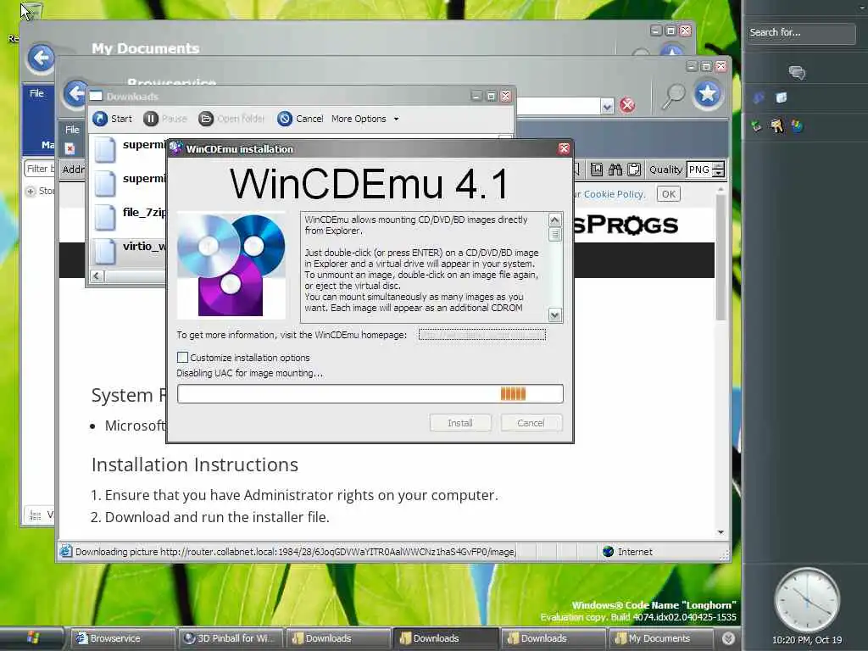Open the More Options dropdown arrow

pyautogui.click(x=396, y=119)
